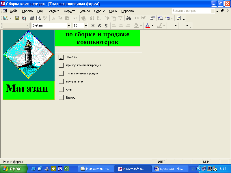
Task: Open the font size 10 dropdown
Action: pyautogui.click(x=86, y=26)
